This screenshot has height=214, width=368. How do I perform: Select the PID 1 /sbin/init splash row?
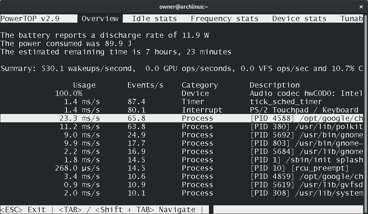click(182, 160)
